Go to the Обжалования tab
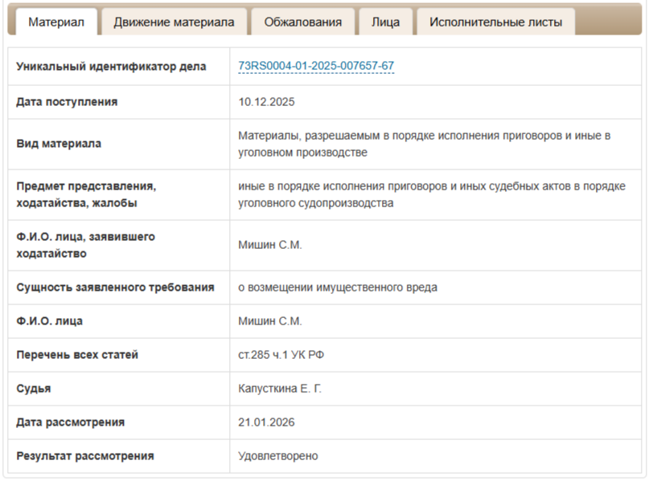Image resolution: width=649 pixels, height=481 pixels. [302, 22]
